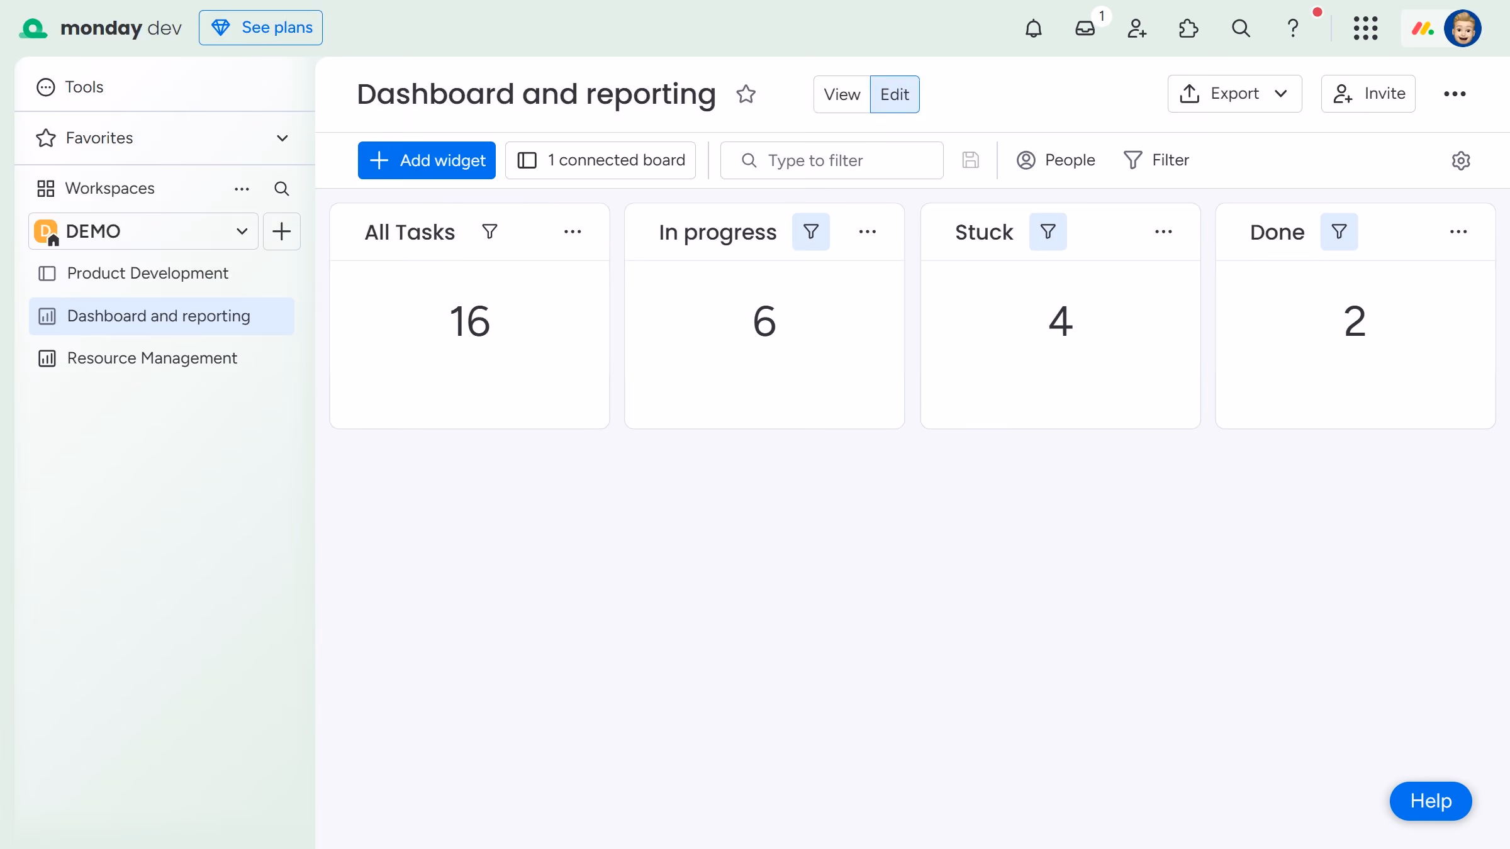Open the All Tasks widget filter

click(489, 232)
